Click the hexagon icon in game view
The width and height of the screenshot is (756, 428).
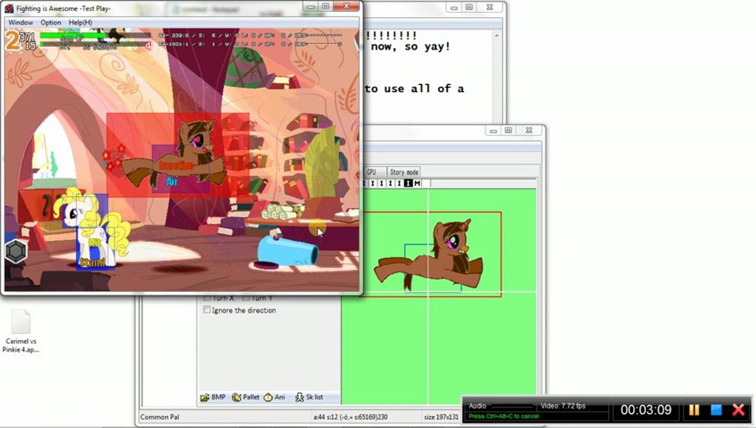pyautogui.click(x=16, y=251)
